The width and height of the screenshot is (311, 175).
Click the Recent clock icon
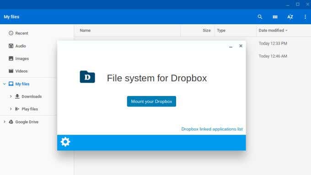click(11, 33)
